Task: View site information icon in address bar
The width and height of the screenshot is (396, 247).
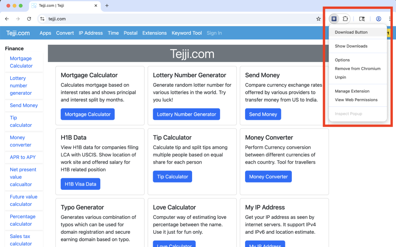Action: coord(43,19)
